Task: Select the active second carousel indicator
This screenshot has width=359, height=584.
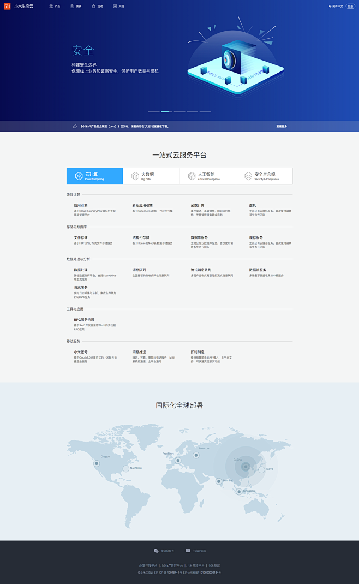Action: [167, 112]
